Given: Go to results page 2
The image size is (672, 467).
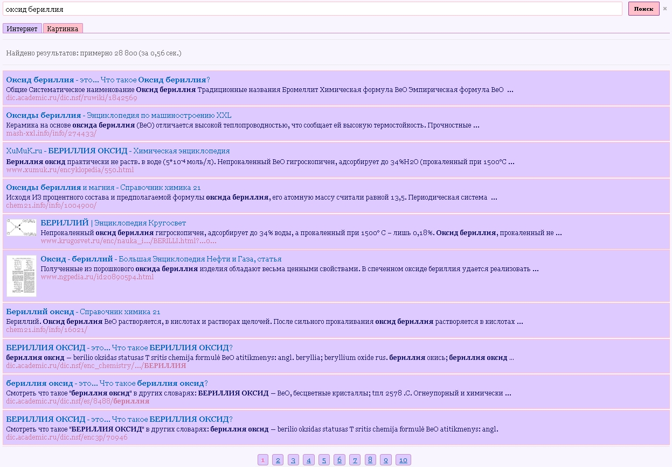Looking at the screenshot, I should pos(278,459).
